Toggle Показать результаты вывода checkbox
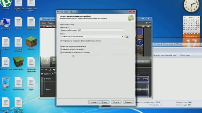Image resolution: width=202 pixels, height=113 pixels. [61, 49]
